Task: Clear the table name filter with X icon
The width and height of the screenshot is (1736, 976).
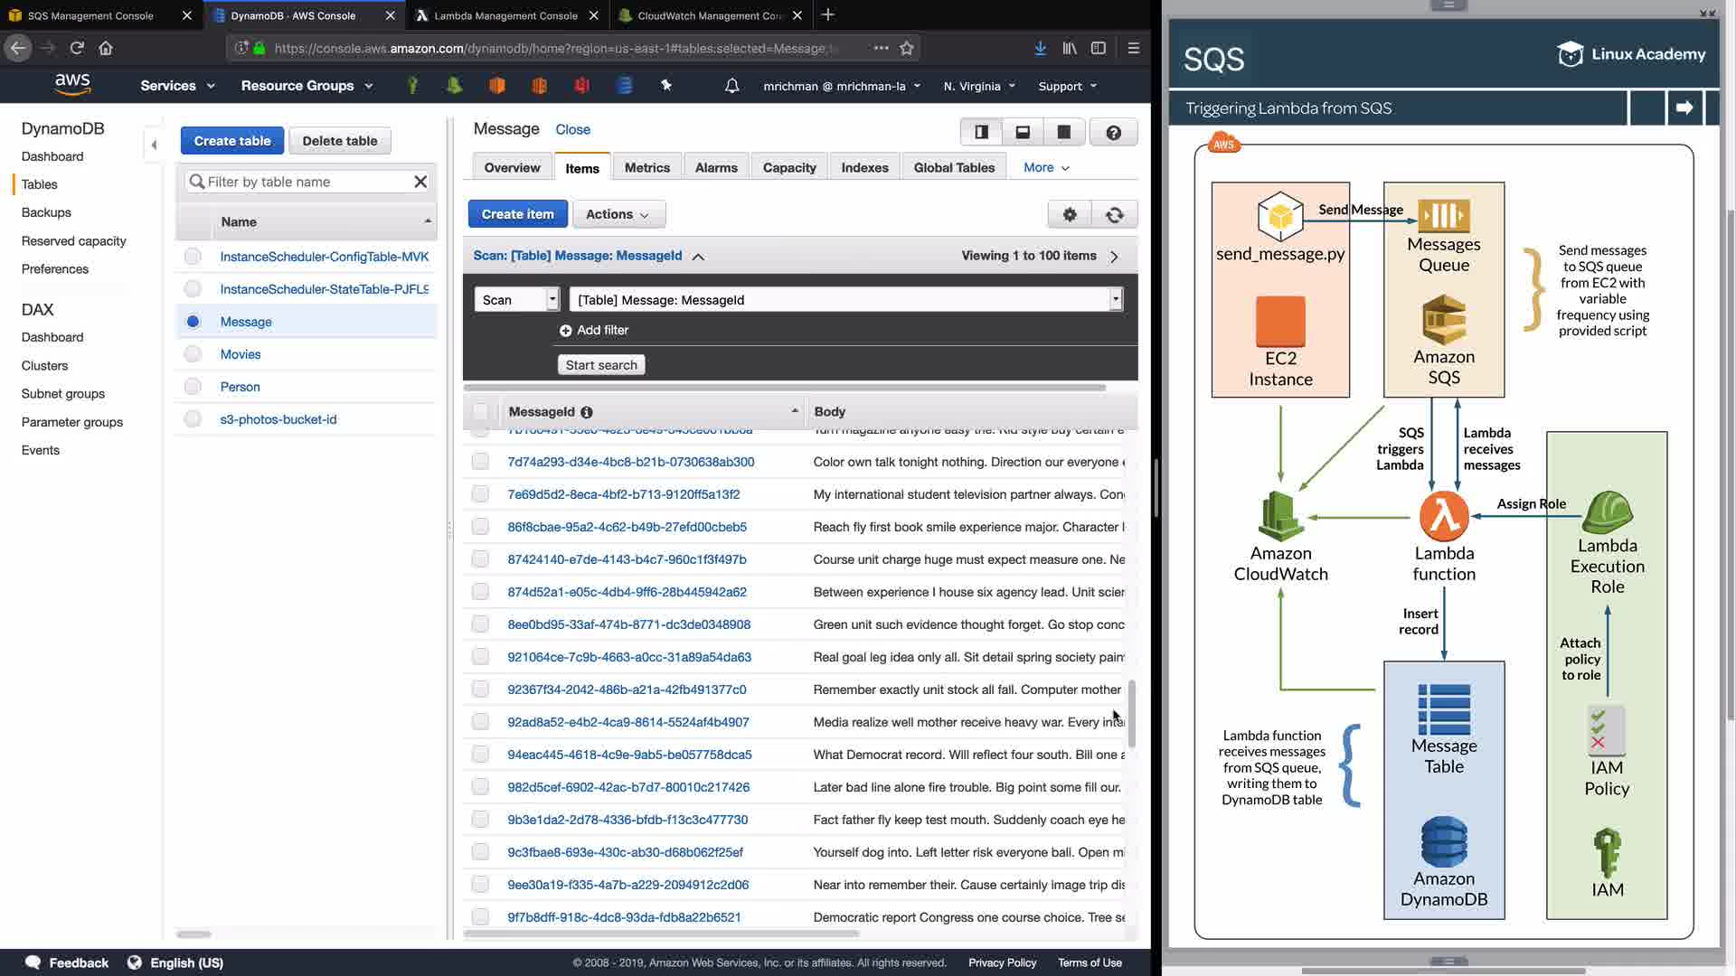Action: [x=420, y=182]
